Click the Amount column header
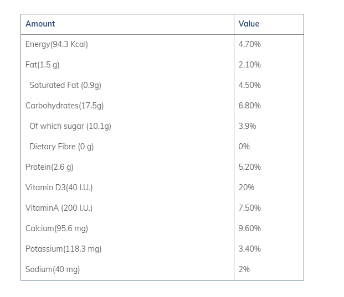 40,24
